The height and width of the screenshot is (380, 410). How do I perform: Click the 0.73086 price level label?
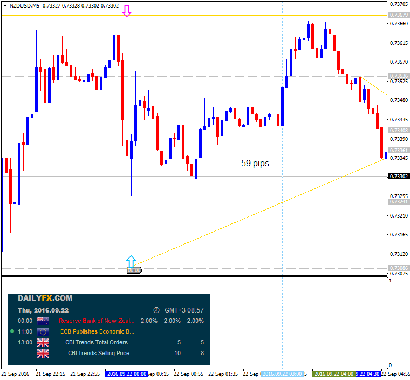coord(399,268)
